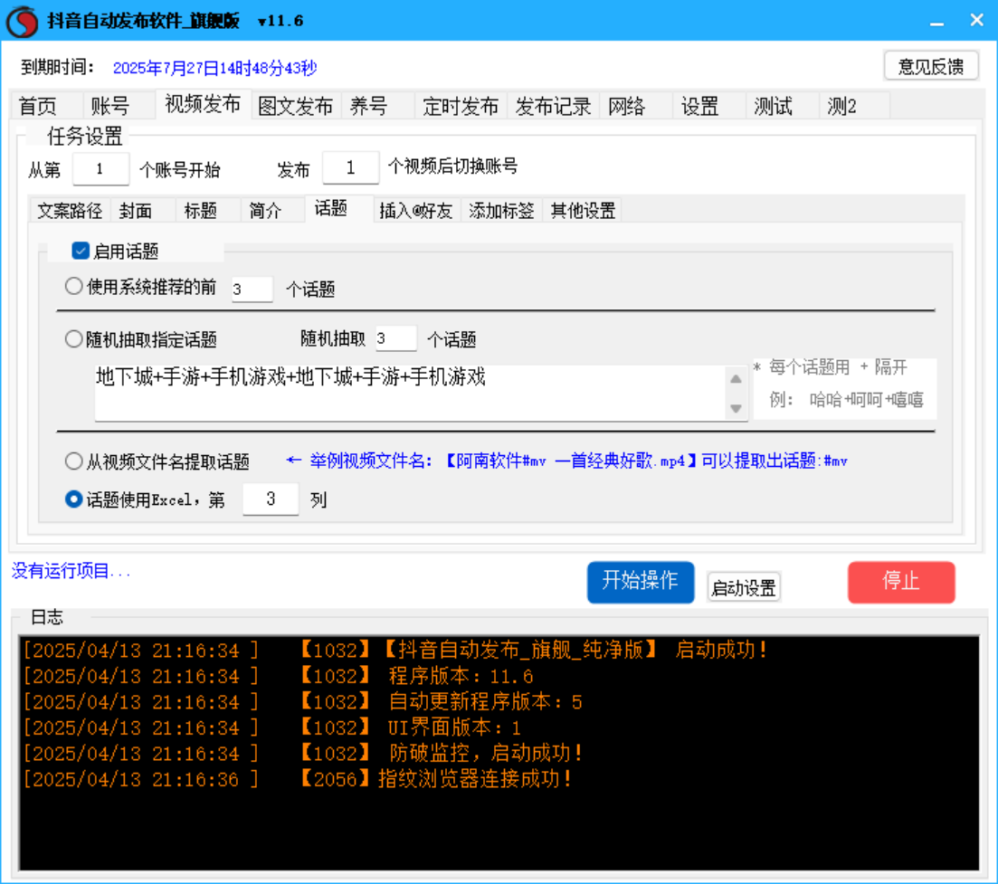The height and width of the screenshot is (884, 998).
Task: Click the 开始操作 button
Action: coord(641,581)
